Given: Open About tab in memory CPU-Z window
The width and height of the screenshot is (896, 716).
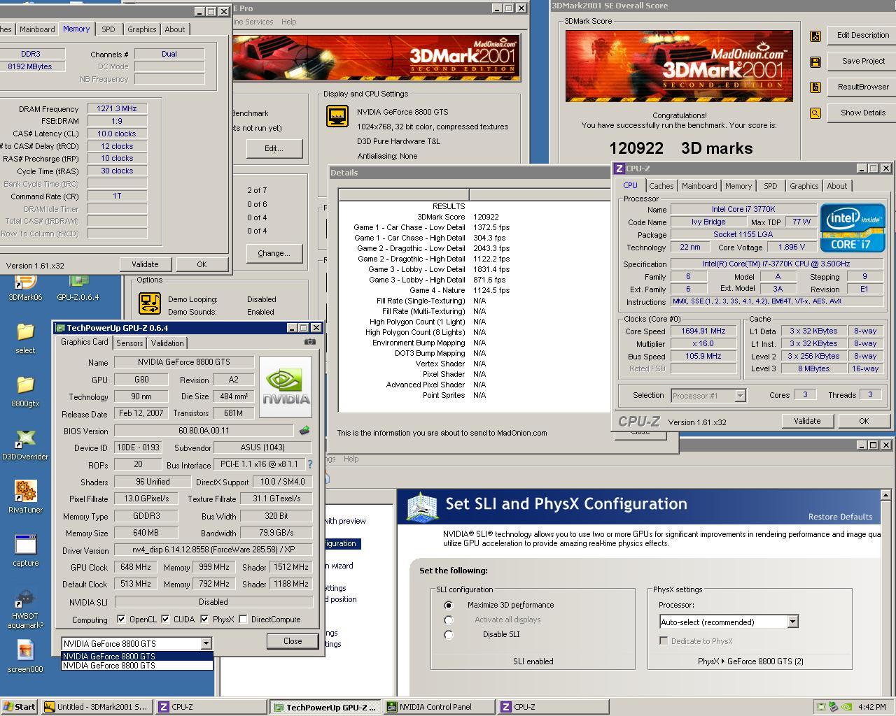Looking at the screenshot, I should point(175,29).
